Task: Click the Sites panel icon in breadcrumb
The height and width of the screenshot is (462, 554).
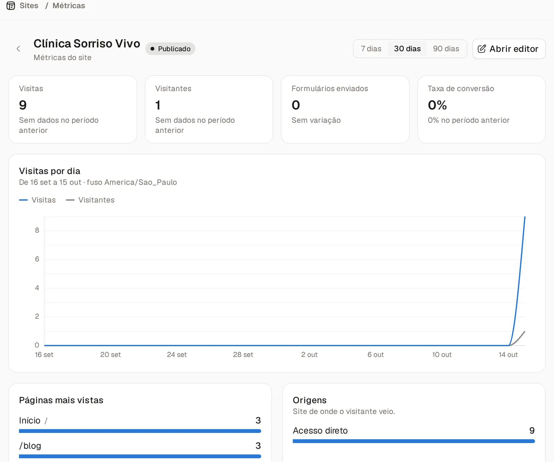Action: coord(11,6)
